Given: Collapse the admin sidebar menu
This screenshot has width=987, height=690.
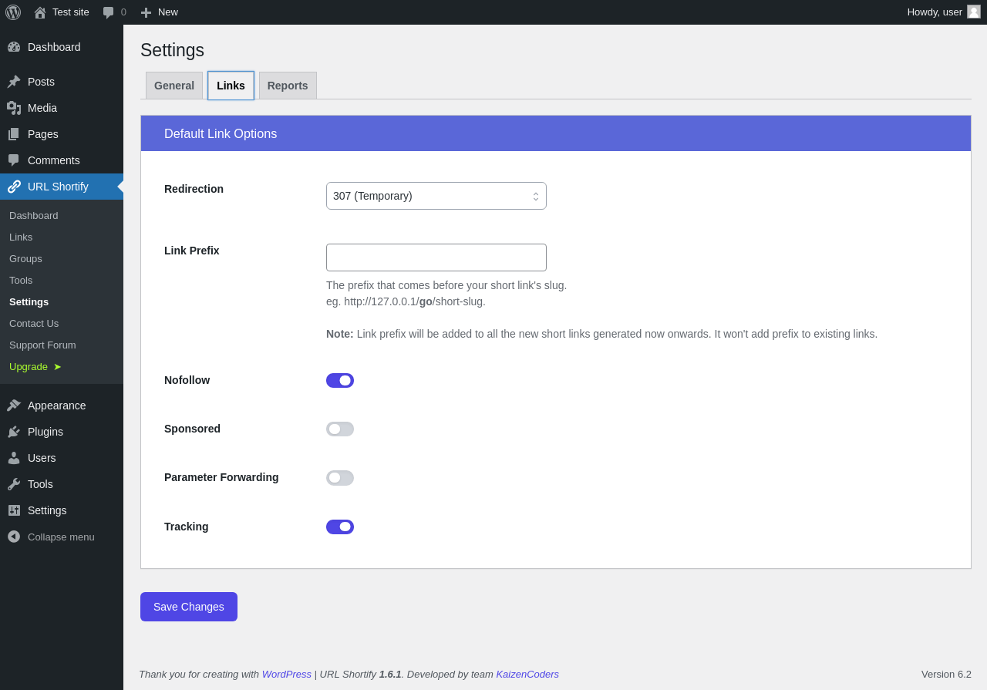Looking at the screenshot, I should [51, 537].
